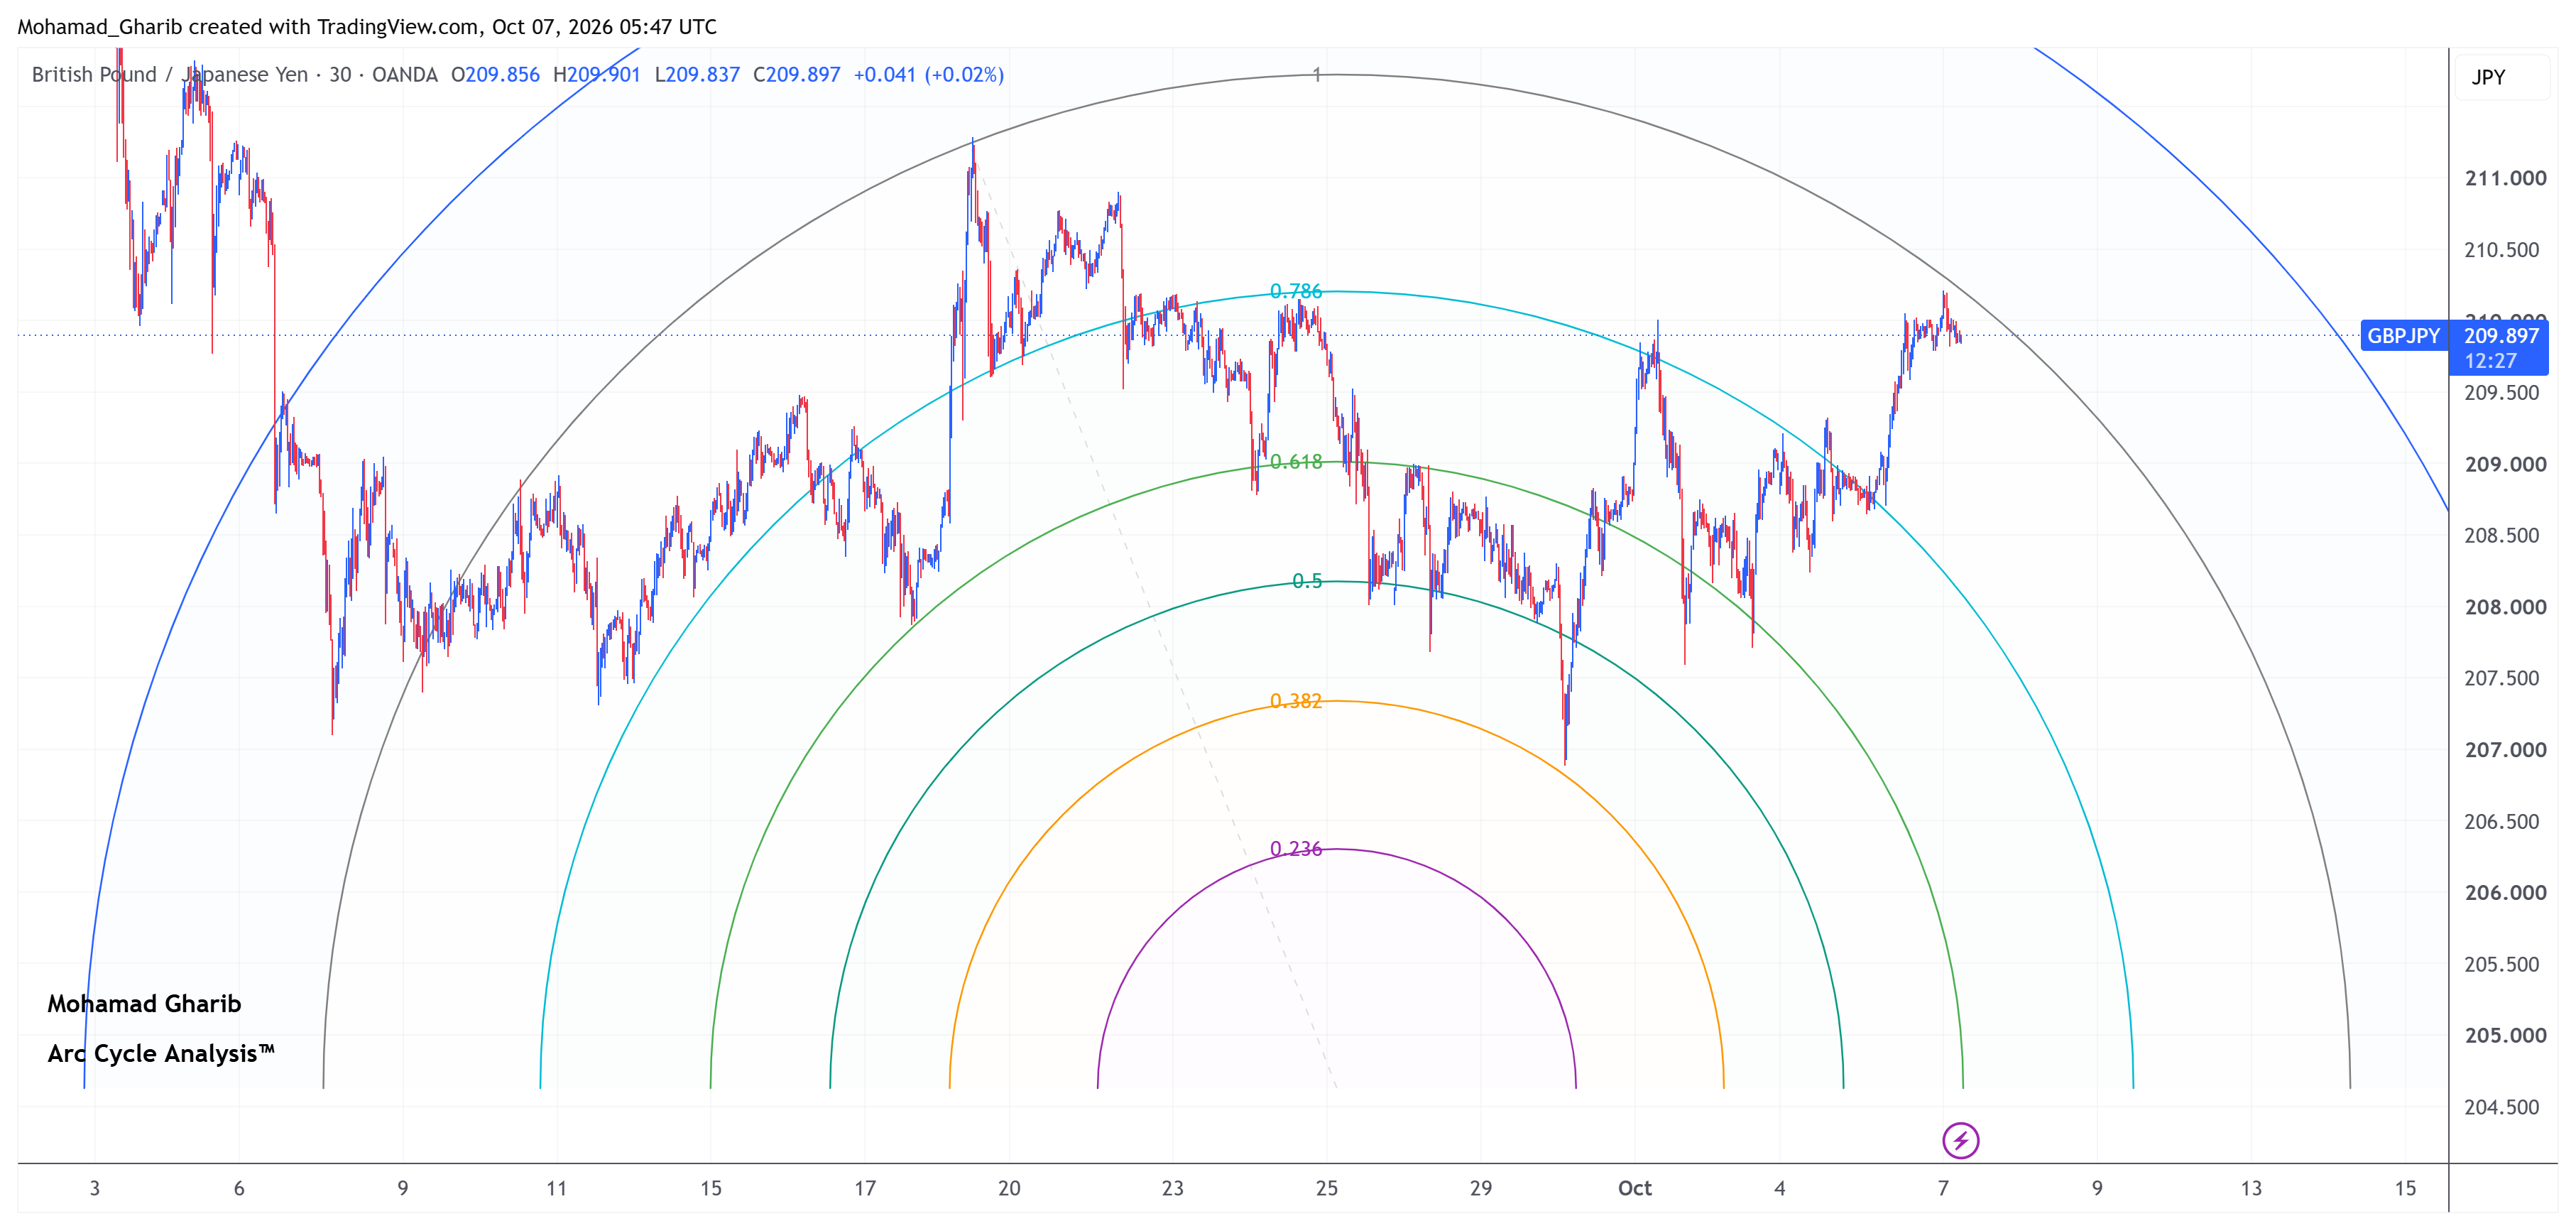Click the purple lightning bolt event icon
Viewport: 2576px width, 1221px height.
(x=1960, y=1140)
